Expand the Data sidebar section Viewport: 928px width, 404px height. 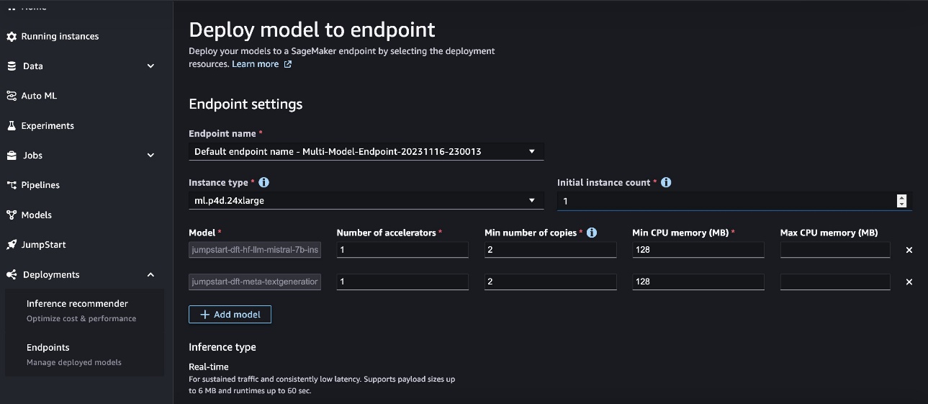coord(150,66)
